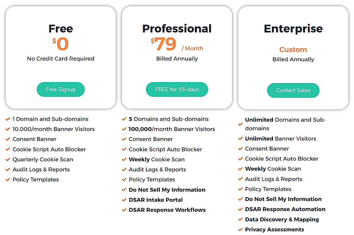Select the checkmark next to Privacy Assessments
Viewport: 354px width, 235px height.
coord(240,229)
